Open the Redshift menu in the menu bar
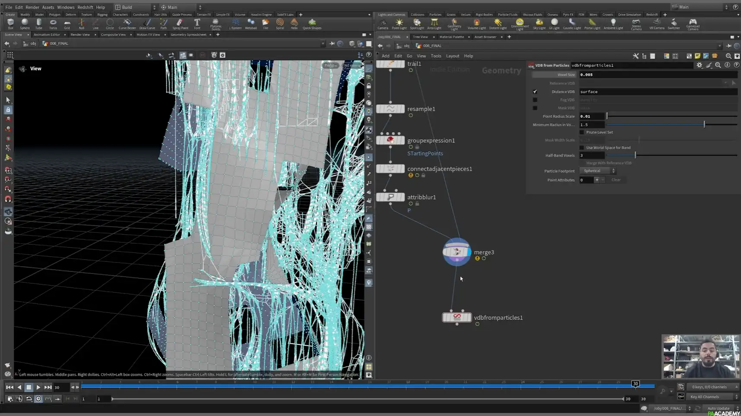 click(85, 7)
